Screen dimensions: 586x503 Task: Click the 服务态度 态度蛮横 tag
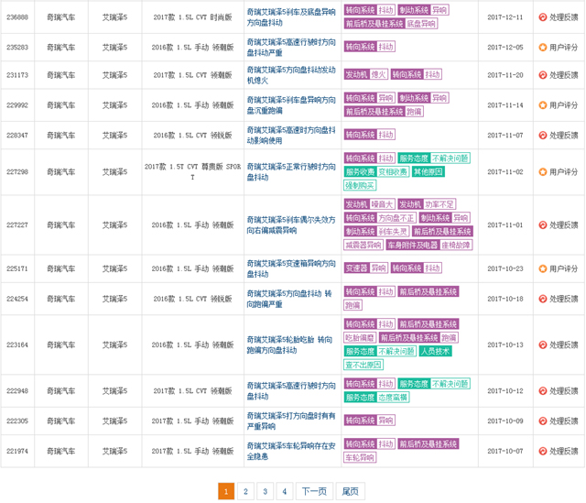376,398
